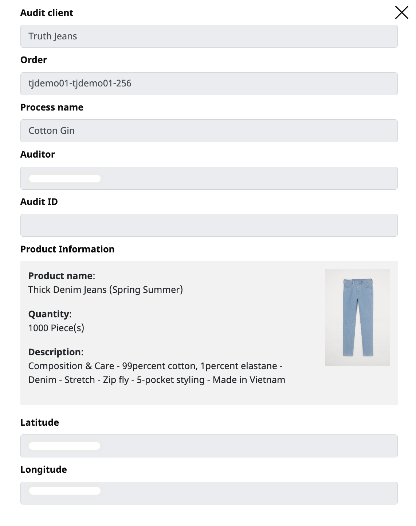Screen dimensions: 416x526
Task: Select the 1000 Piece(s) quantity value
Action: tap(56, 328)
